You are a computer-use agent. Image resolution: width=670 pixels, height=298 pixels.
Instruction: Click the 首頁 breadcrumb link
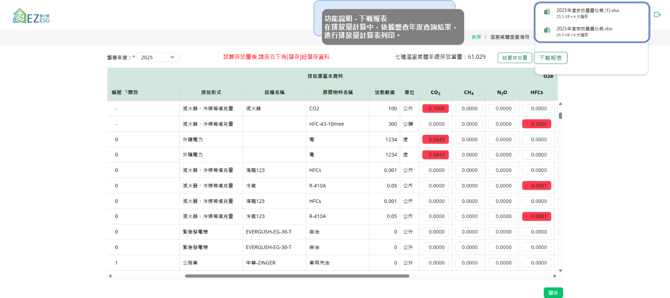(476, 37)
